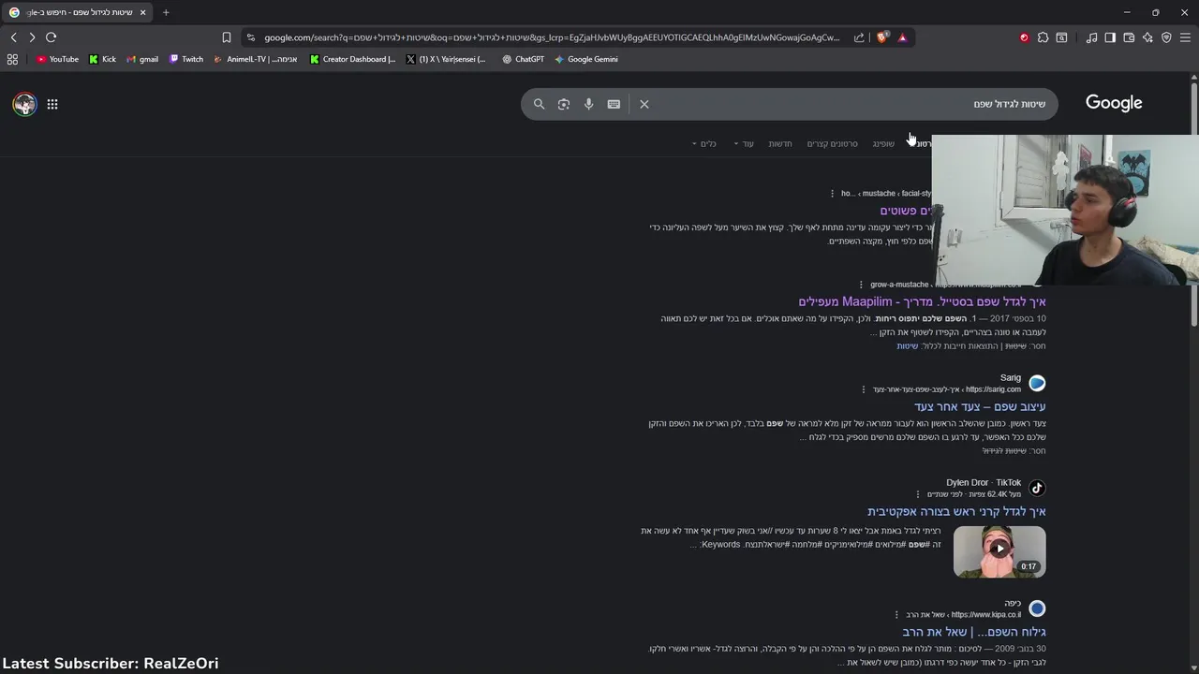Screen dimensions: 1199x674
Task: Open options menu for Sarig result
Action: (x=864, y=389)
